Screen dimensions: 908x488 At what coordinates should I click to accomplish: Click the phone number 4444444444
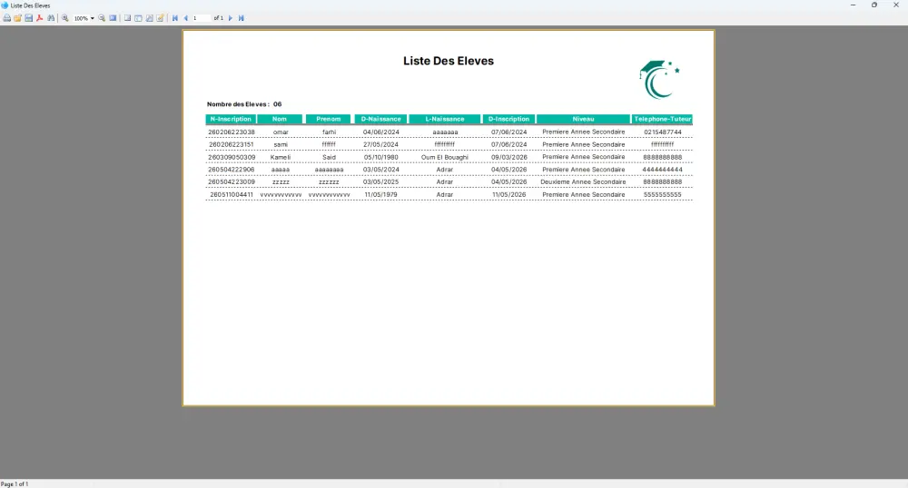tap(663, 170)
